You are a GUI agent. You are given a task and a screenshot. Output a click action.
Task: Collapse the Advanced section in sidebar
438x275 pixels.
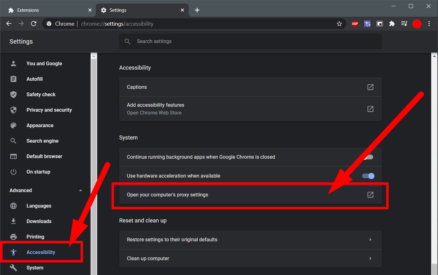(80, 190)
